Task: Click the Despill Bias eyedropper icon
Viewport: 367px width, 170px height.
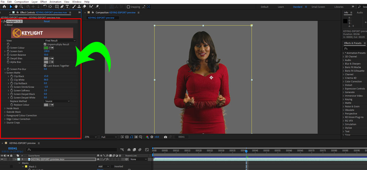Action: pyautogui.click(x=51, y=58)
